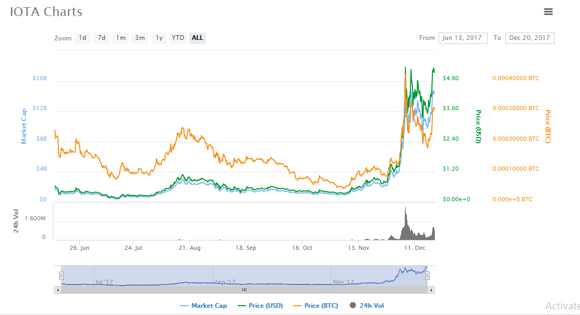Click the Market Cap vertical axis title
This screenshot has width=580, height=315.
[x=24, y=126]
